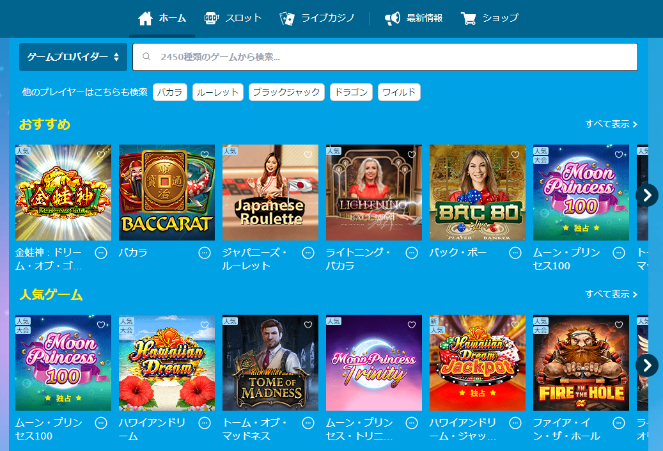663x451 pixels.
Task: Click the playing cards live casino icon
Action: tap(287, 18)
